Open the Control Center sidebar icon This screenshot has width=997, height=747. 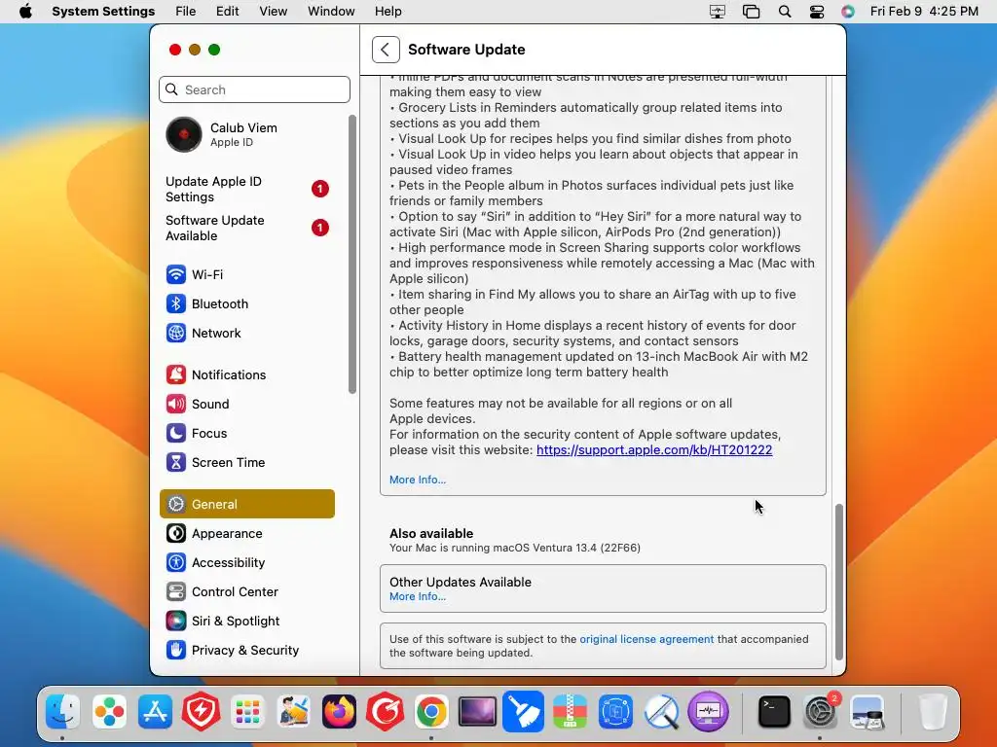[175, 592]
